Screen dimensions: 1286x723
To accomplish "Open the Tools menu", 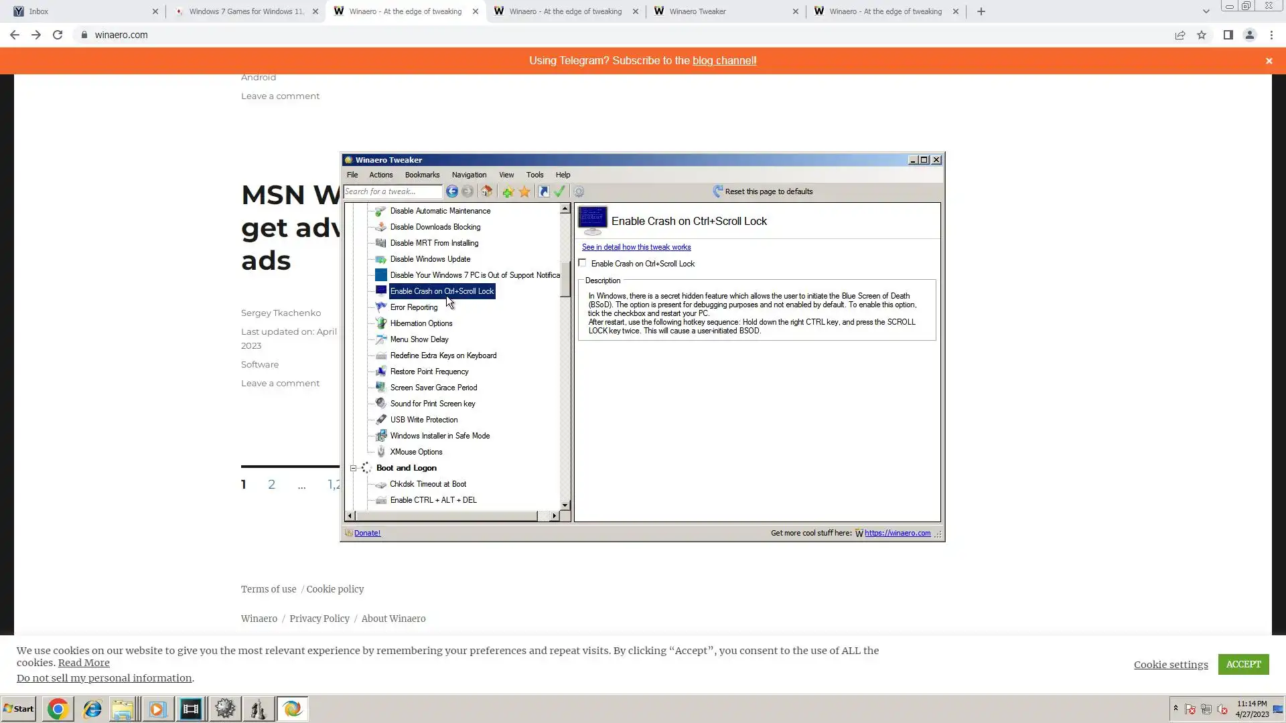I will click(x=534, y=175).
